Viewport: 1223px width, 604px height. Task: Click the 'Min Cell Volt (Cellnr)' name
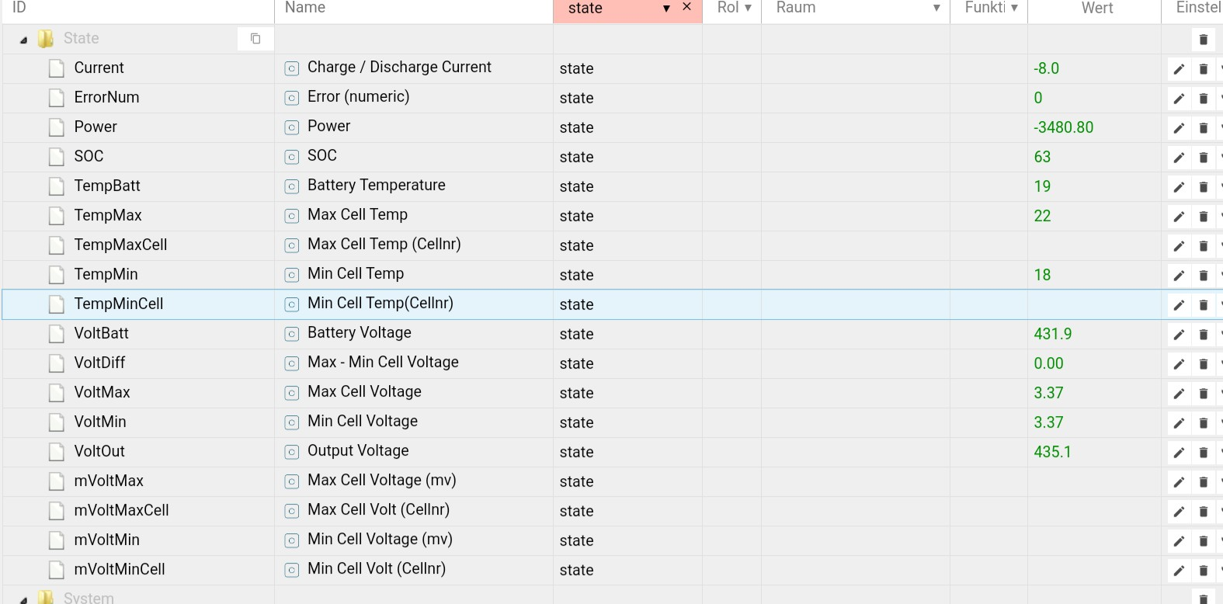tap(377, 568)
